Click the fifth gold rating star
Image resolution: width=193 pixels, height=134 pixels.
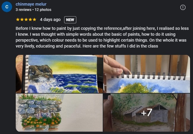pyautogui.click(x=34, y=20)
